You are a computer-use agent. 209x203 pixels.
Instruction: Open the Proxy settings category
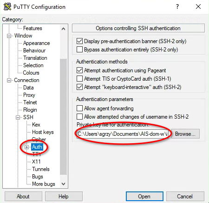[29, 95]
